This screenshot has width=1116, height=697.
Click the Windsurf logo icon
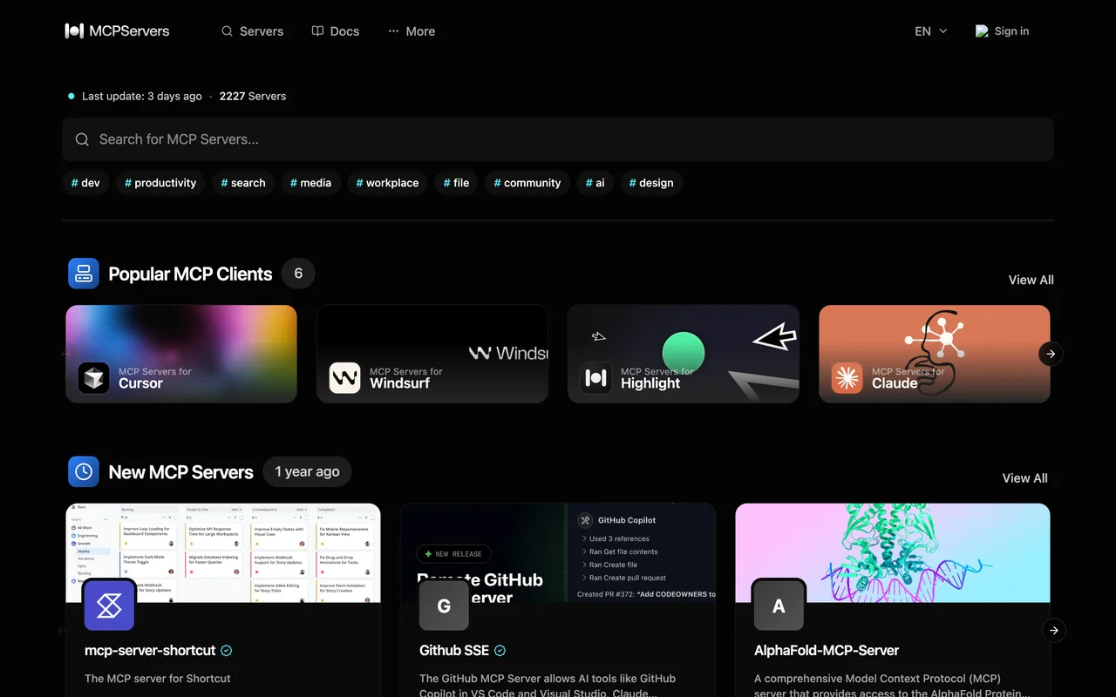pos(345,378)
